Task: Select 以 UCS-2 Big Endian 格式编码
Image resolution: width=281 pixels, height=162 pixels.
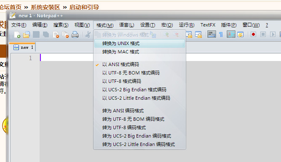Action: pyautogui.click(x=139, y=90)
